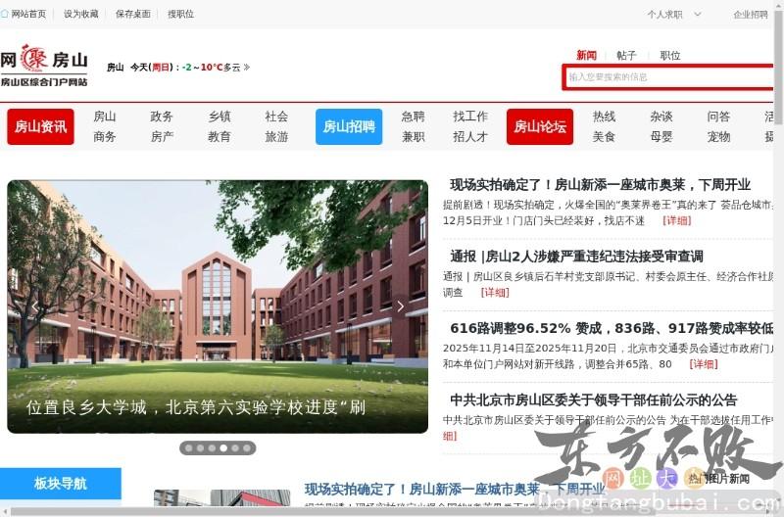This screenshot has width=784, height=517.
Task: Show the previous carousel slide arrow
Action: (35, 306)
